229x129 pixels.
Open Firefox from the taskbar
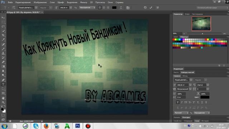tap(46, 126)
